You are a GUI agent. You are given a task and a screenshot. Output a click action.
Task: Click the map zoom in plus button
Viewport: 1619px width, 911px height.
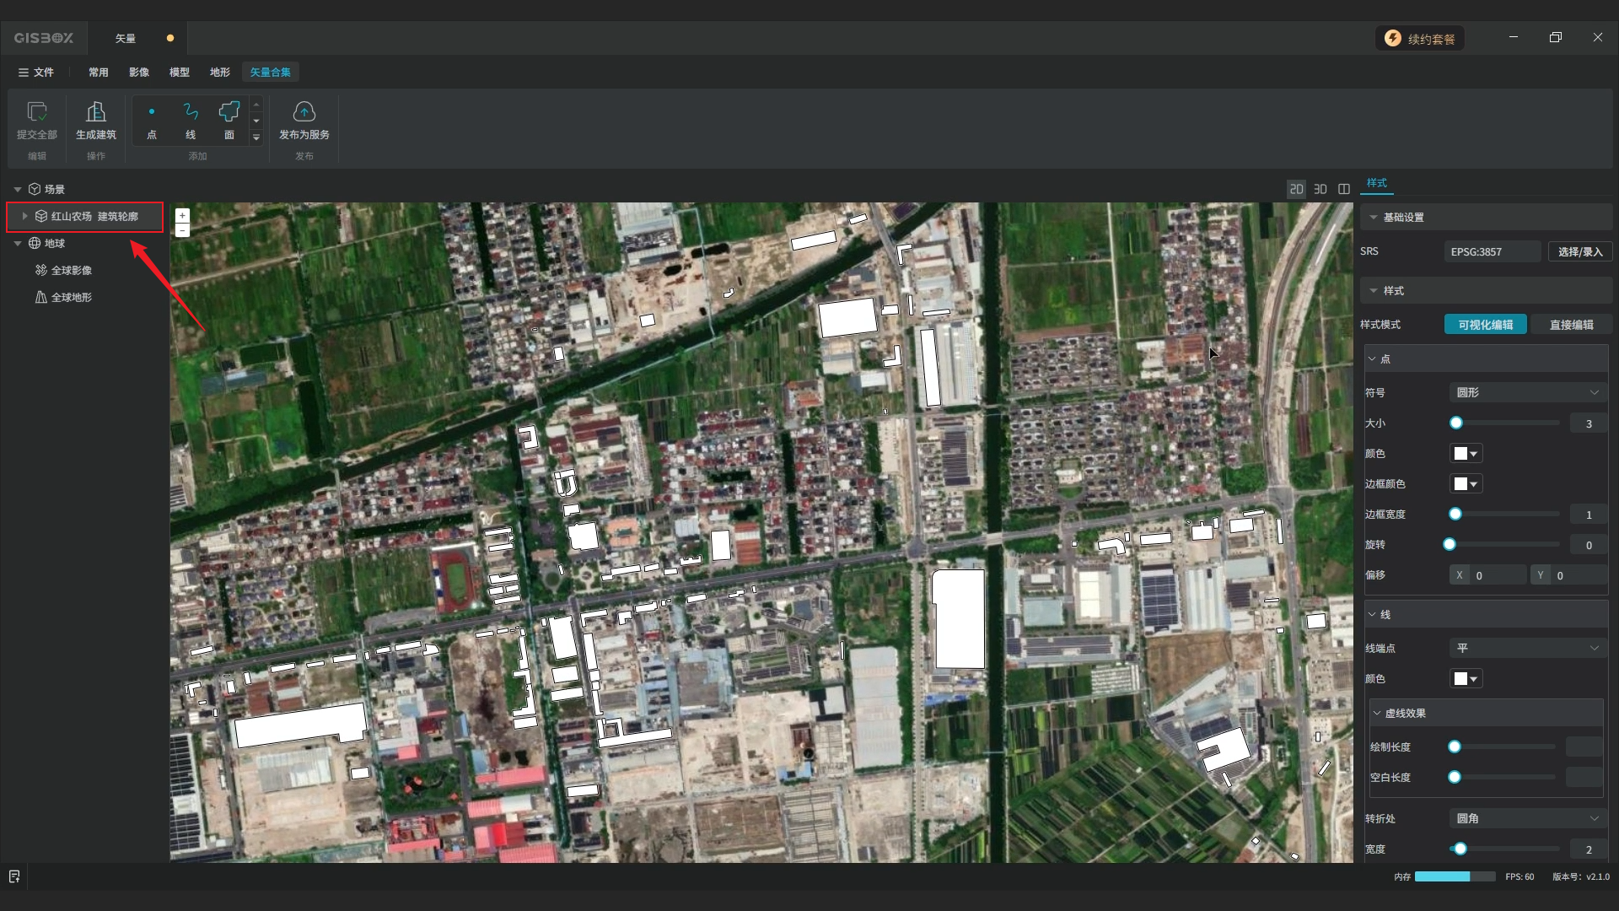pos(182,216)
